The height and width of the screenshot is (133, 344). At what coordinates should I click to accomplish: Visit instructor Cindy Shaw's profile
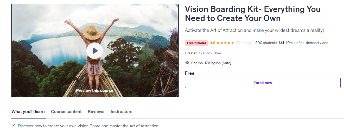click(x=212, y=53)
